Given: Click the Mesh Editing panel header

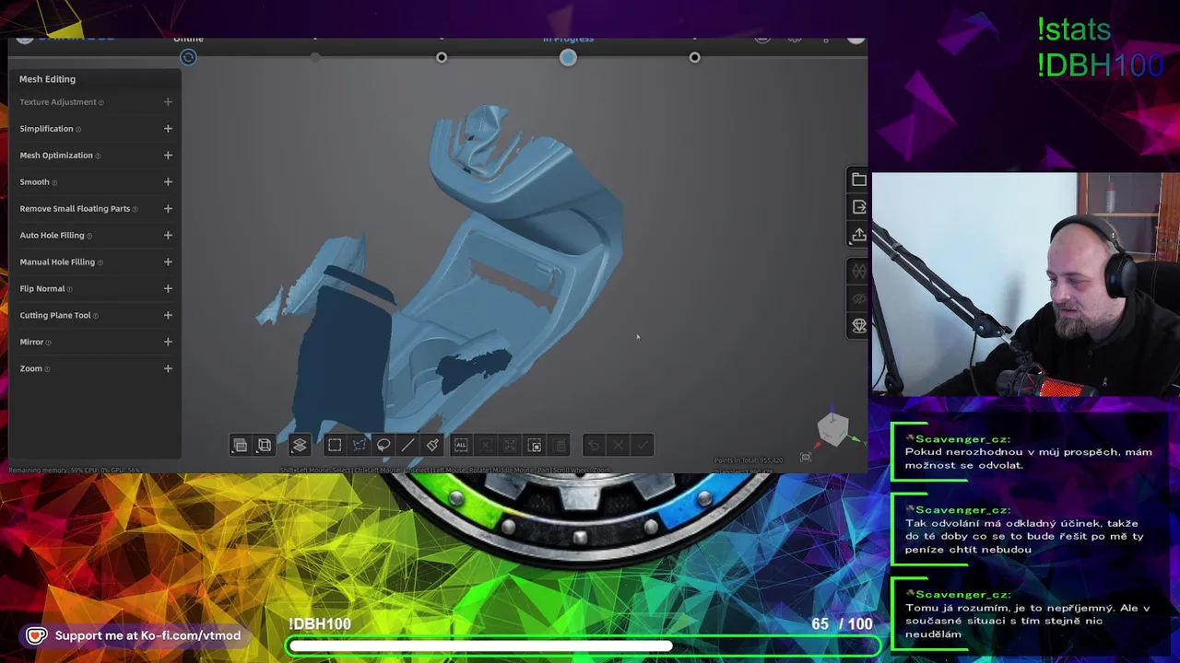Looking at the screenshot, I should 48,79.
